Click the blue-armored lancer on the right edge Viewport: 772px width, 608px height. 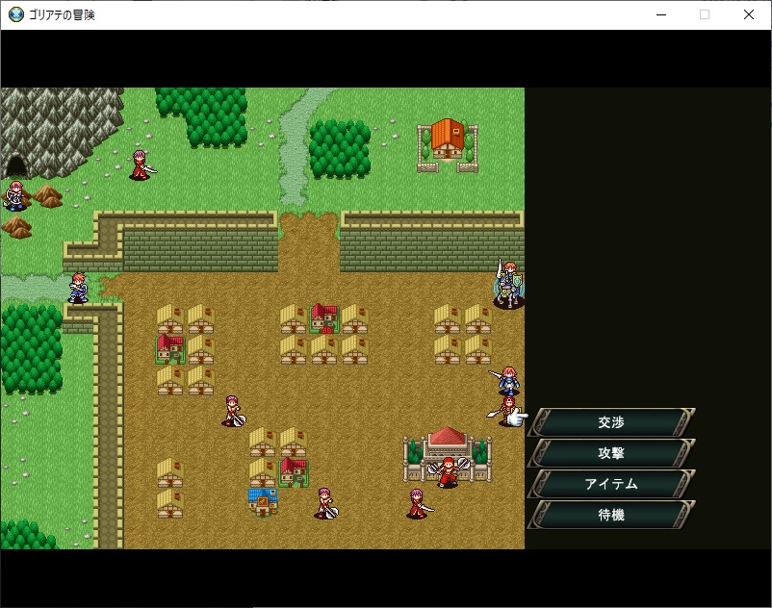coord(506,380)
